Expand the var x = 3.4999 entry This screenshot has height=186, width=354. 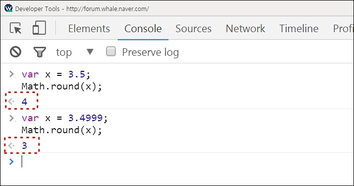12,118
